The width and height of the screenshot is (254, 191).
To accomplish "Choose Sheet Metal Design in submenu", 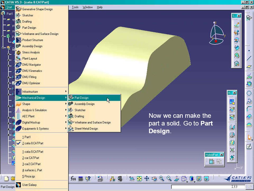I will (94, 129).
